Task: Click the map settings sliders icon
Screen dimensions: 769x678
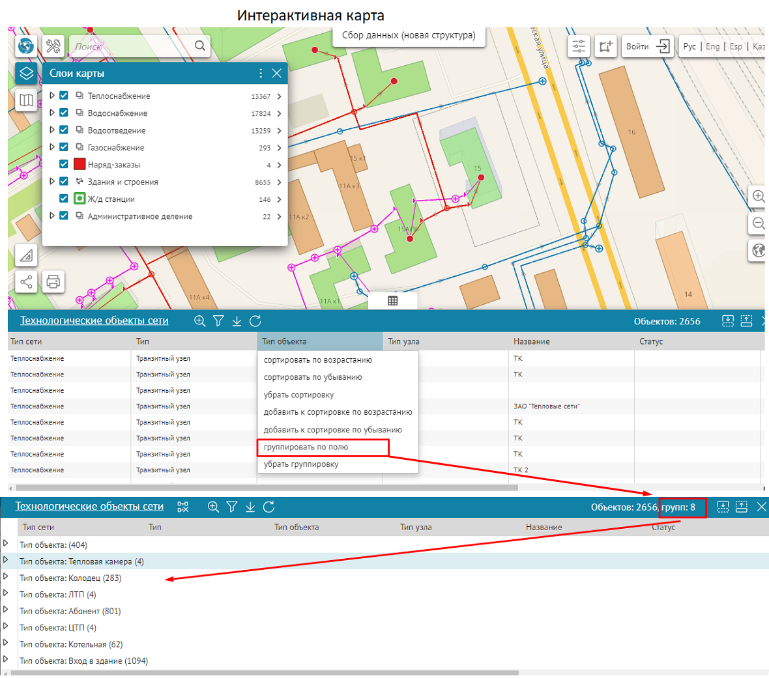Action: (579, 46)
